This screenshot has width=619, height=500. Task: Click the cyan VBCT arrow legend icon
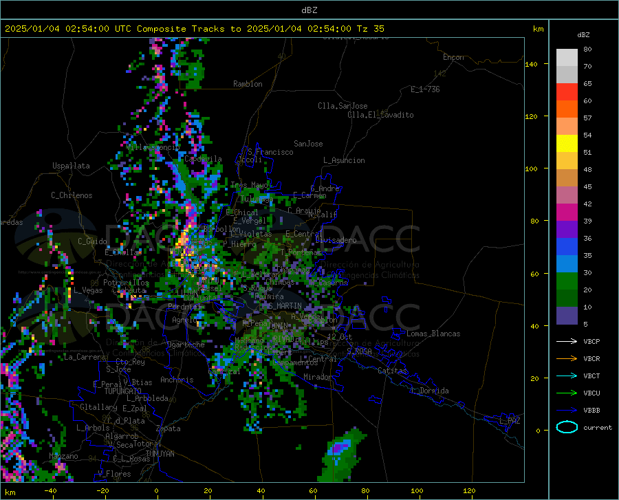pos(567,376)
